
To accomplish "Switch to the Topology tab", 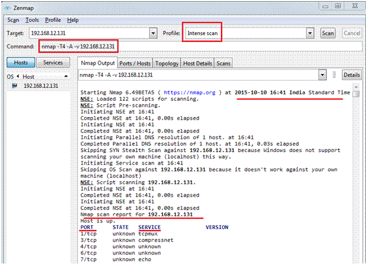I will pos(167,63).
